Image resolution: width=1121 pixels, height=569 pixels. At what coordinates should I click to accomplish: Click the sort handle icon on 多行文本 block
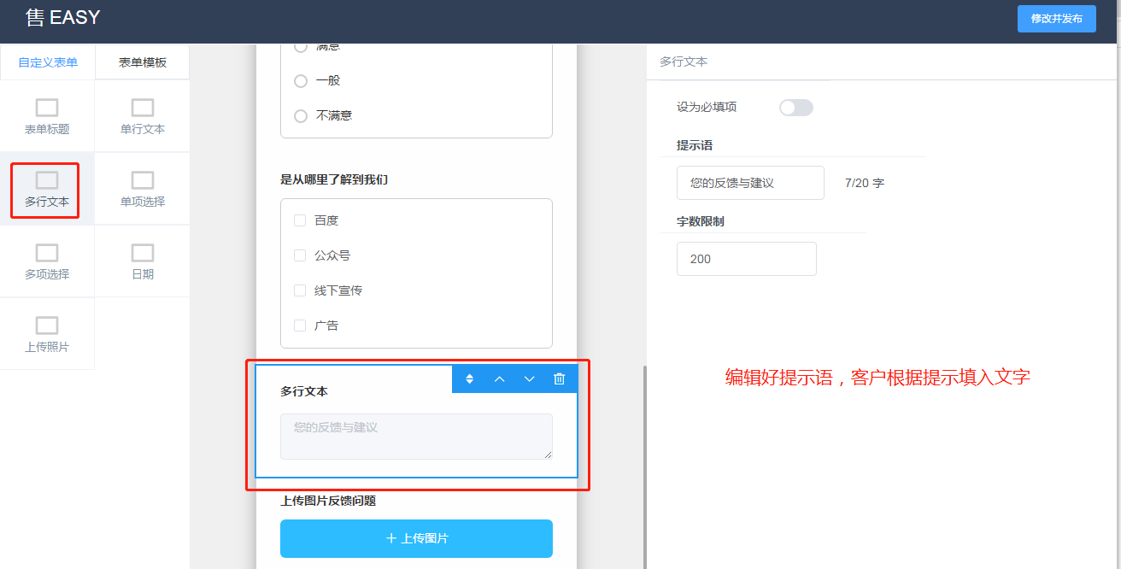tap(469, 378)
